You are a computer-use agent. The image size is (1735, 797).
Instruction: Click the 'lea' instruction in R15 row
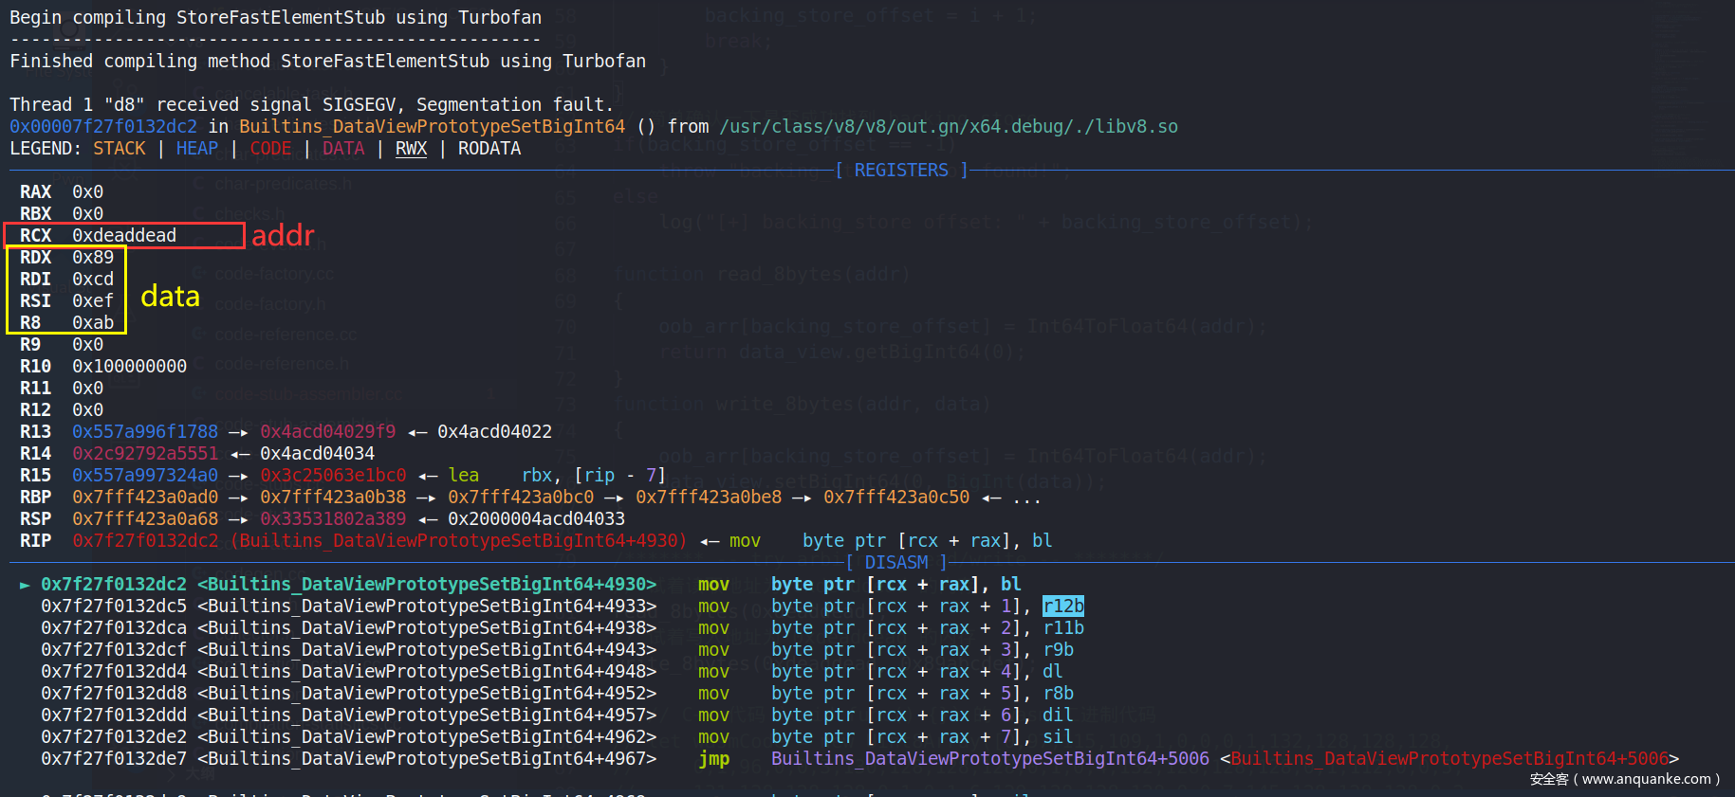(x=464, y=476)
